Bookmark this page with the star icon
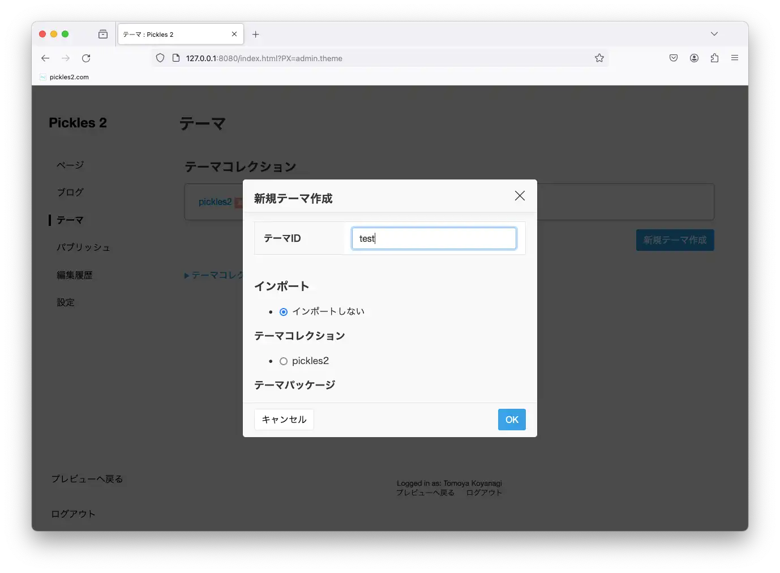Screen dimensions: 780x573 (599, 58)
